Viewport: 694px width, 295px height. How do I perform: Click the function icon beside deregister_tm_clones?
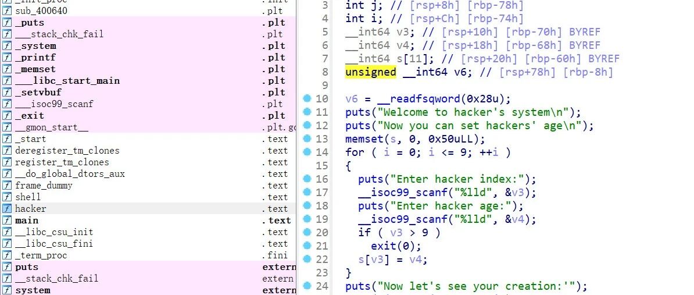6,151
